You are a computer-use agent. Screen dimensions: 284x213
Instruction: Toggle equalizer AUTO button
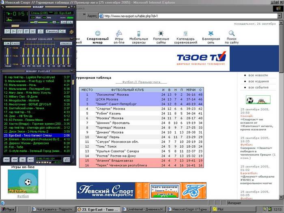pyautogui.click(x=15, y=43)
